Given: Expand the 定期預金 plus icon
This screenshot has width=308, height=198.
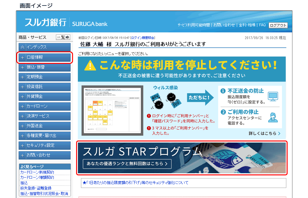Looking at the screenshot, I should (22, 77).
